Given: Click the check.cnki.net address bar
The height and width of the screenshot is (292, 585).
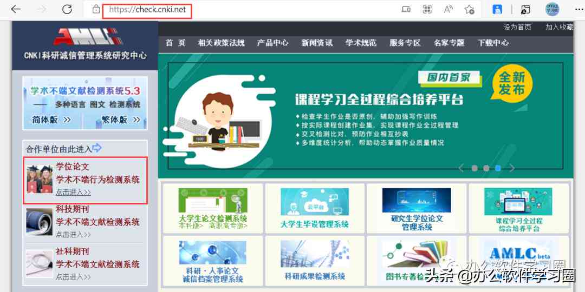Looking at the screenshot, I should tap(147, 10).
